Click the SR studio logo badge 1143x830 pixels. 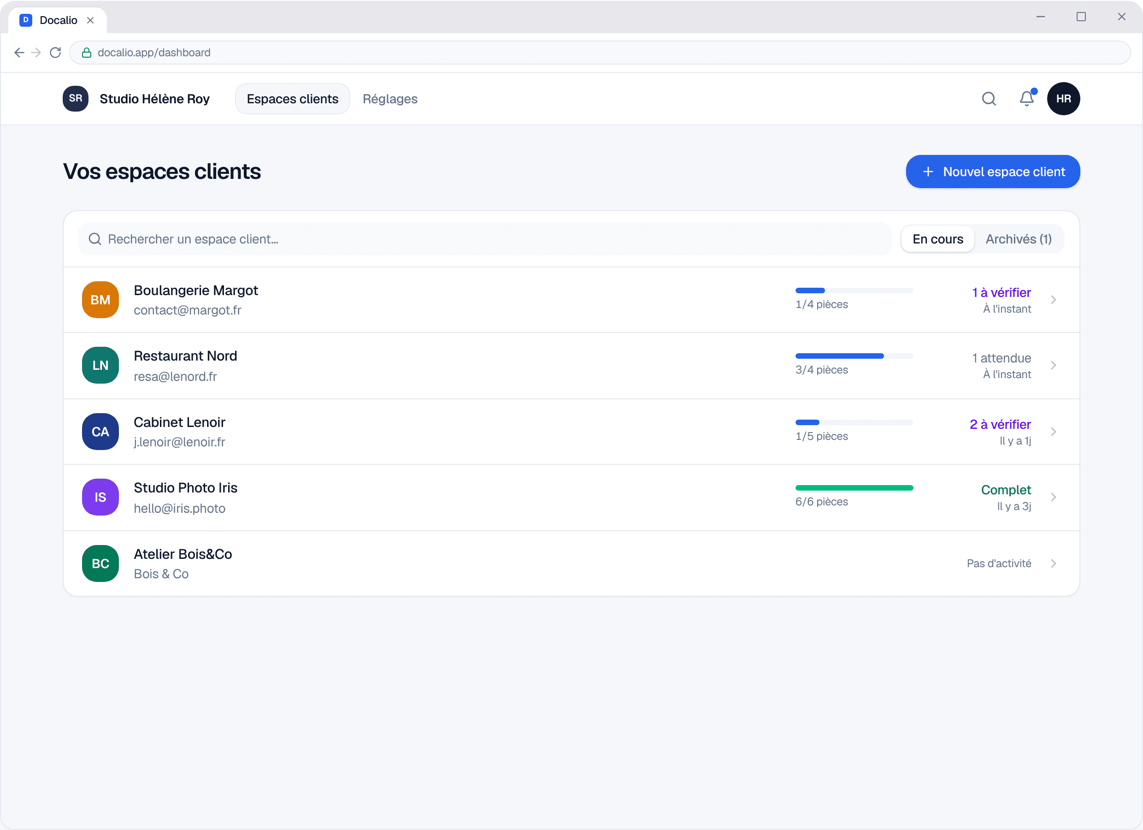pos(76,98)
